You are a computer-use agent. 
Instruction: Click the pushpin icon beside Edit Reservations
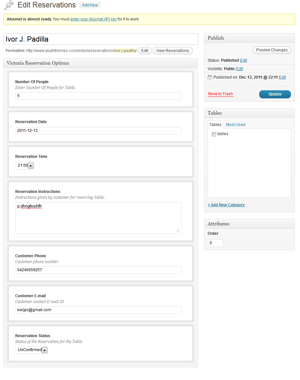point(9,5)
